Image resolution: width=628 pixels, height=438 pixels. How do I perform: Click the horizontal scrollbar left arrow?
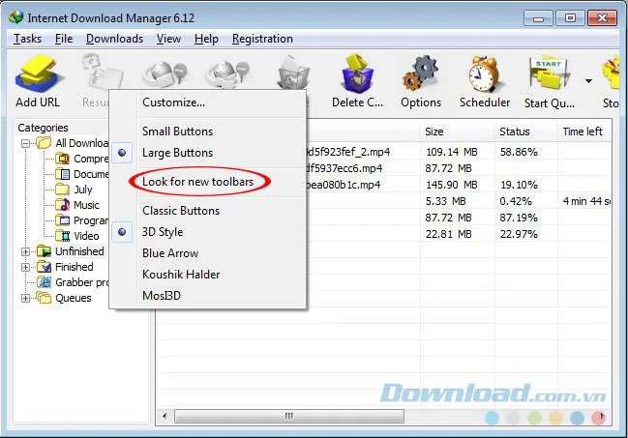[x=164, y=416]
